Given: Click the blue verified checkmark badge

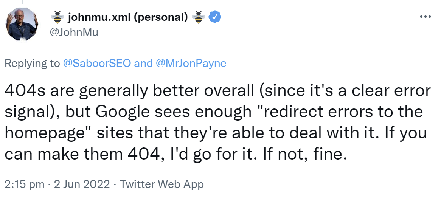Looking at the screenshot, I should [x=216, y=17].
